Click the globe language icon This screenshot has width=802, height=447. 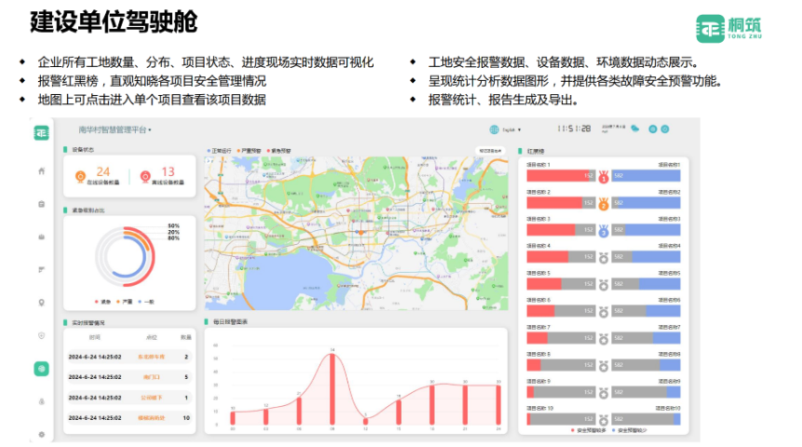(x=494, y=129)
